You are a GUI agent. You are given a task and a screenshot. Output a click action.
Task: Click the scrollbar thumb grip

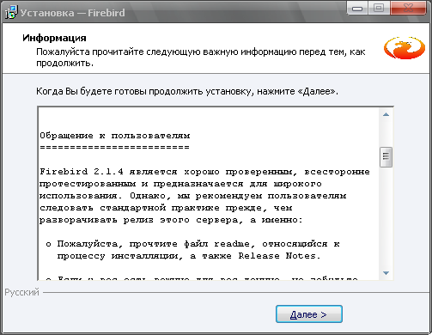tap(386, 156)
